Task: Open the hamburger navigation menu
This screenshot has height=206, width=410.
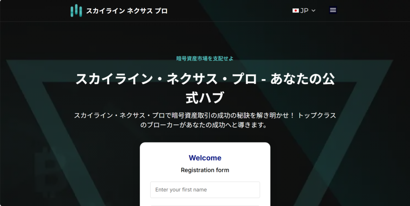Action: 333,10
